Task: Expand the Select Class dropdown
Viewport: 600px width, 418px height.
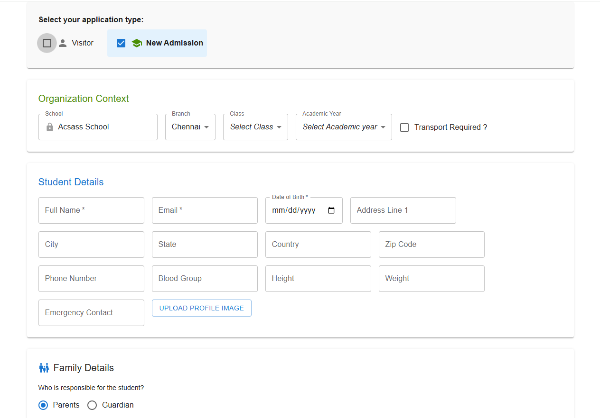Action: coord(255,127)
